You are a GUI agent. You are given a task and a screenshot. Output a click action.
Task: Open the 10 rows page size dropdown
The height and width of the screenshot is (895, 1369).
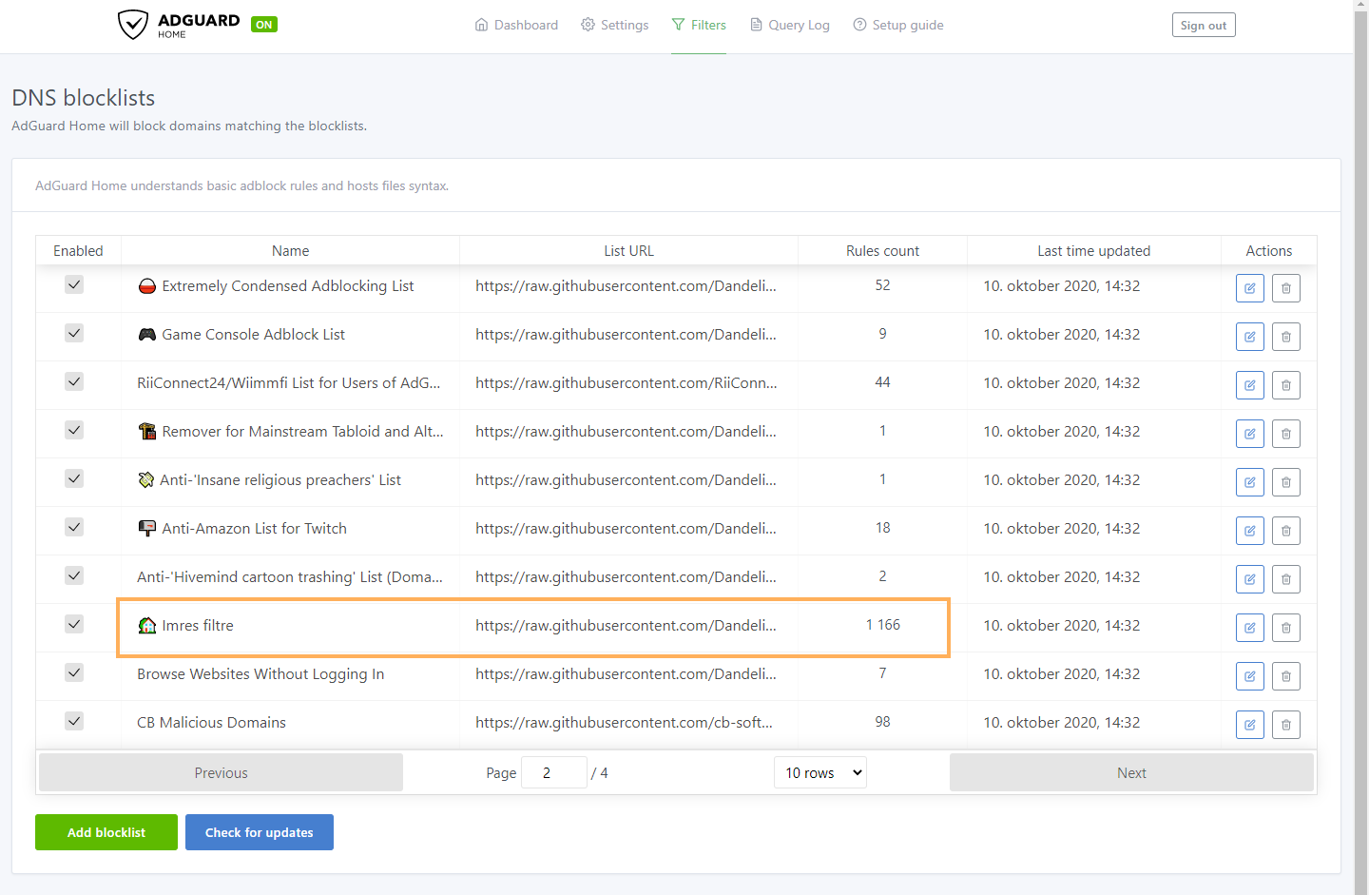pos(820,772)
